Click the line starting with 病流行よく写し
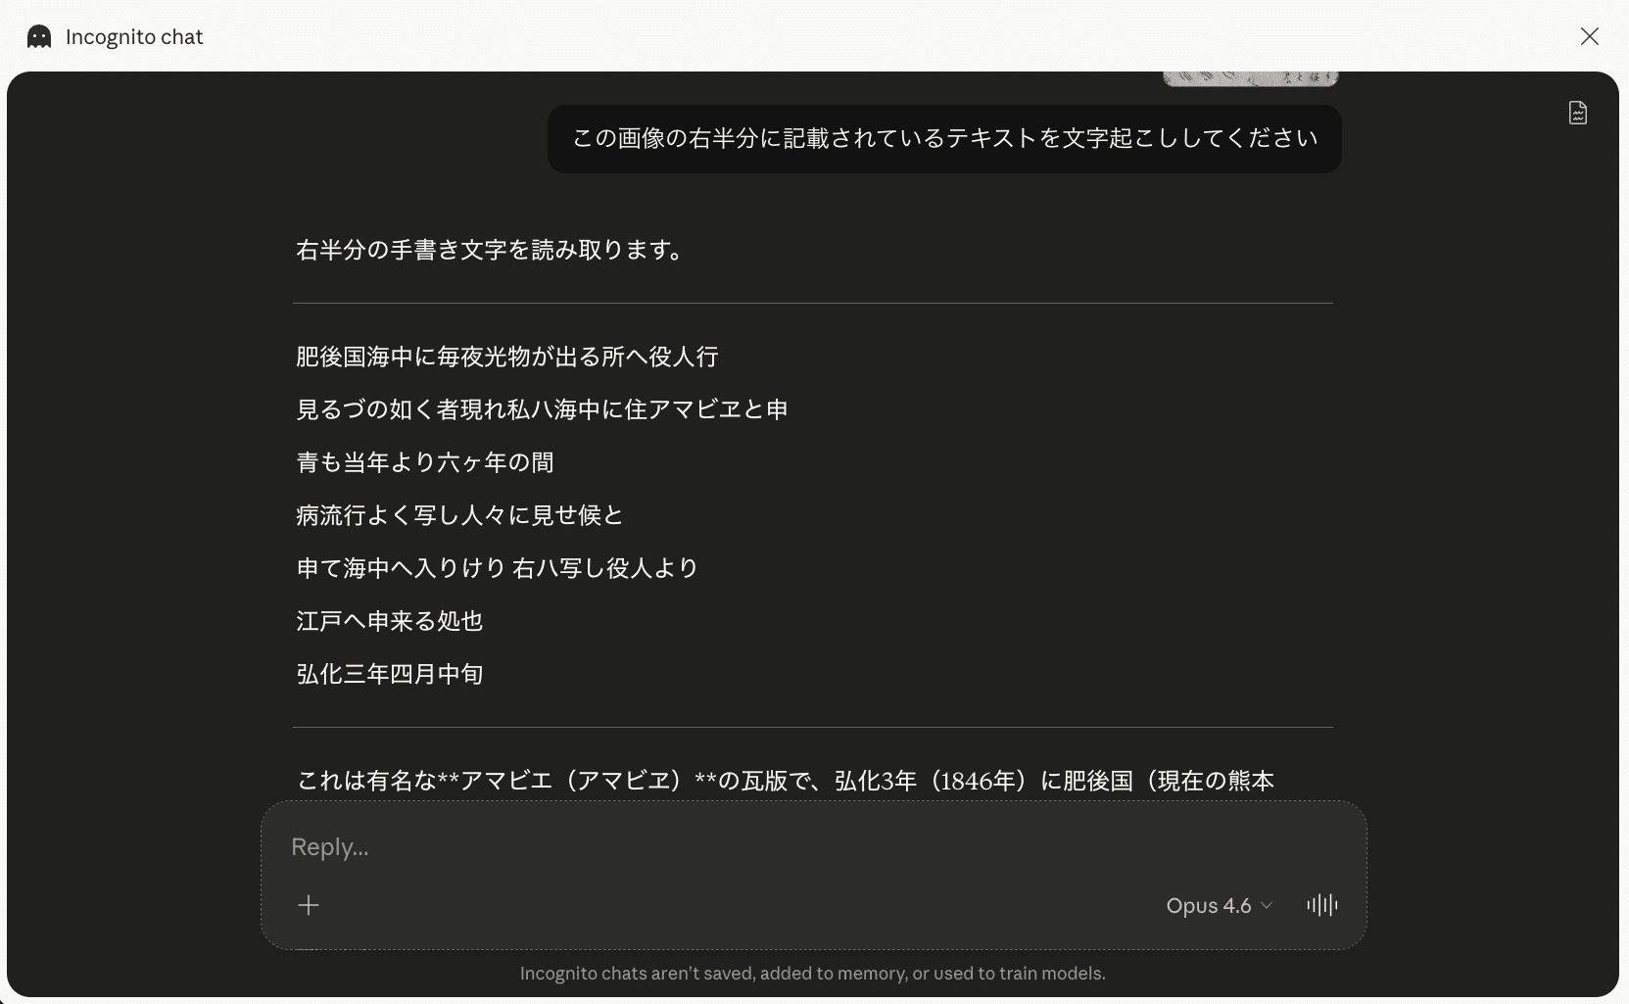Screen dimensions: 1629x1004 (x=459, y=515)
